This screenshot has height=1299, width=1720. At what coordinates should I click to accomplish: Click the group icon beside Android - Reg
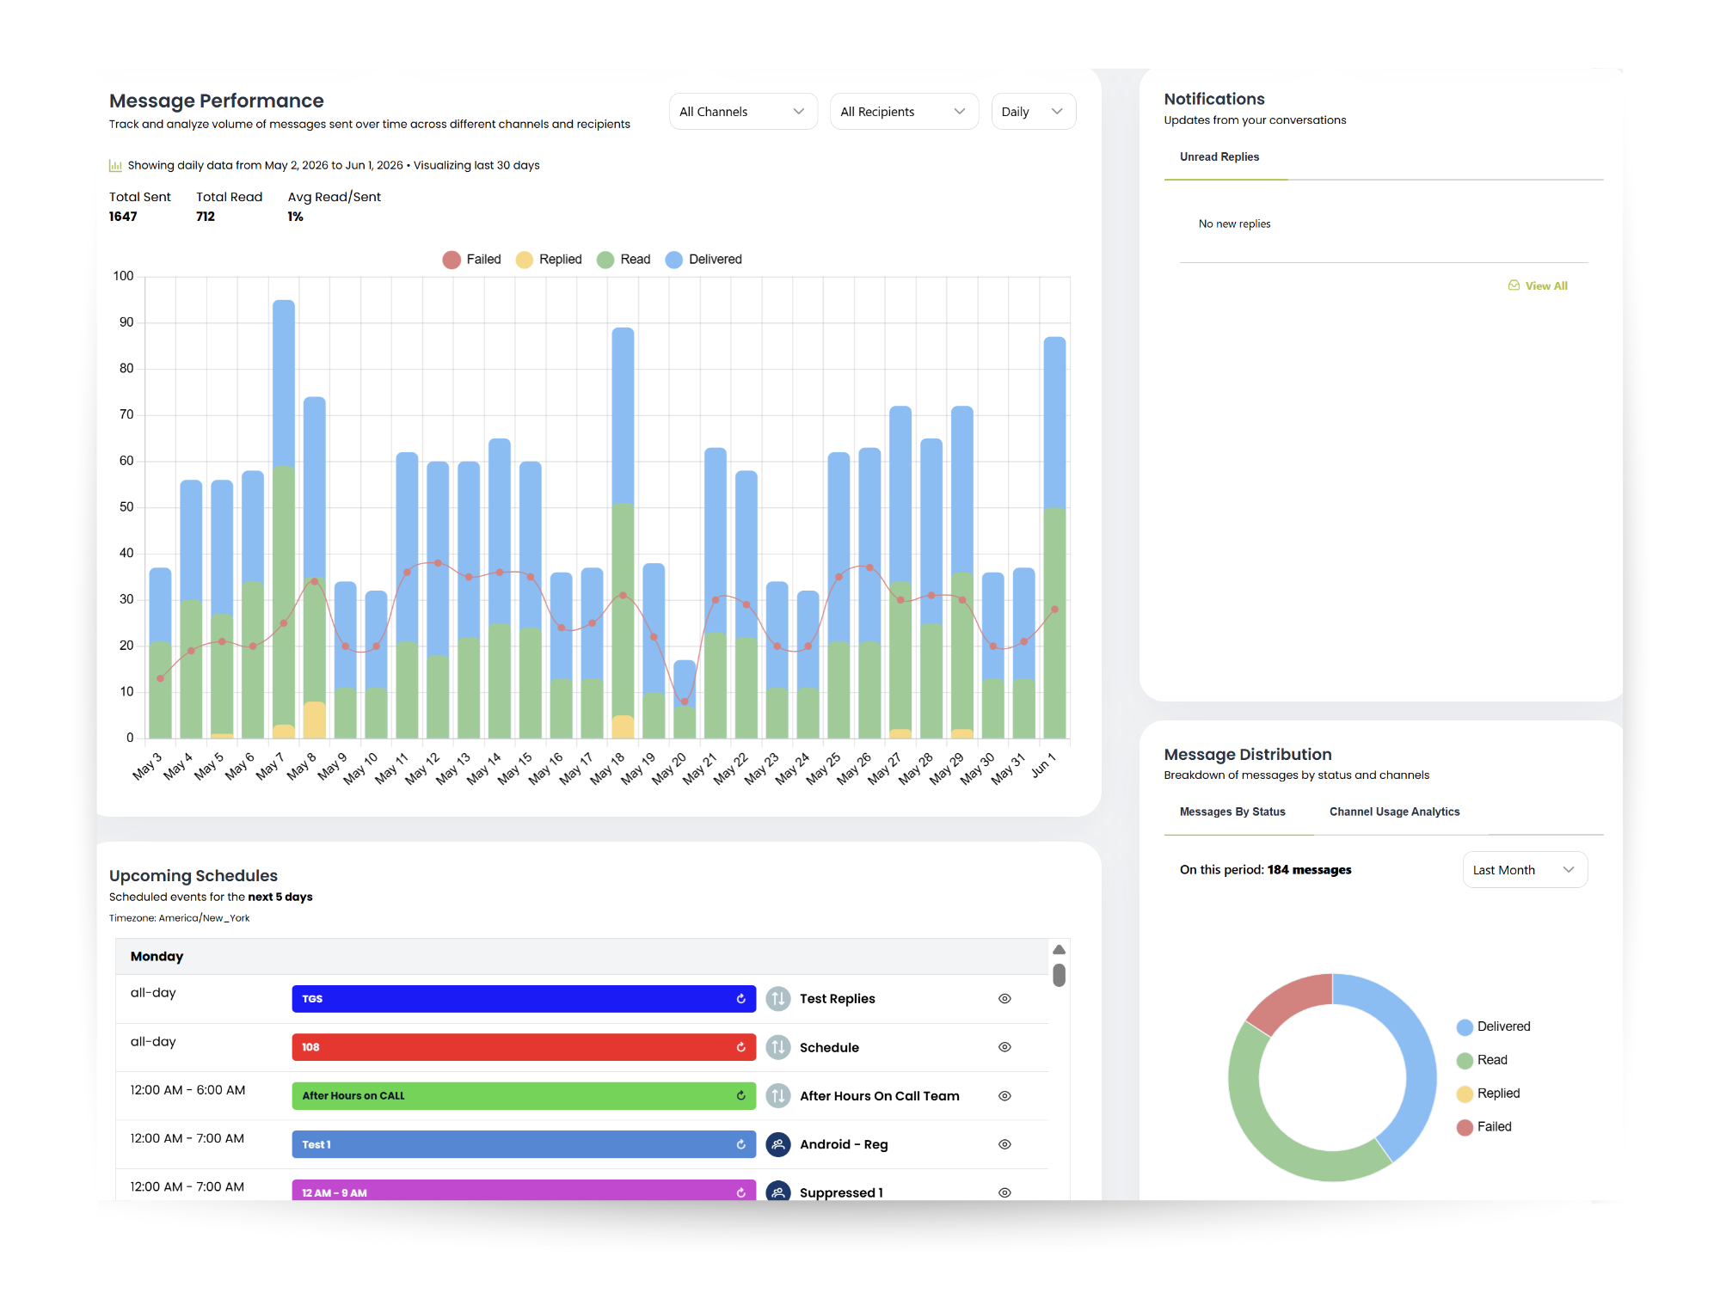pyautogui.click(x=778, y=1144)
